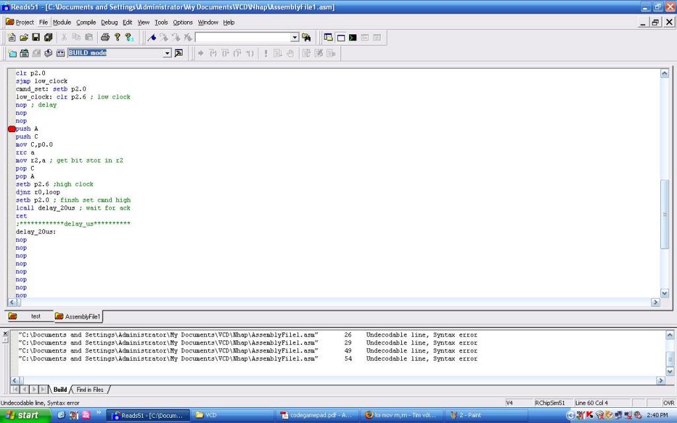677x423 pixels.
Task: Switch to the VCD folder taskbar window
Action: (x=232, y=415)
